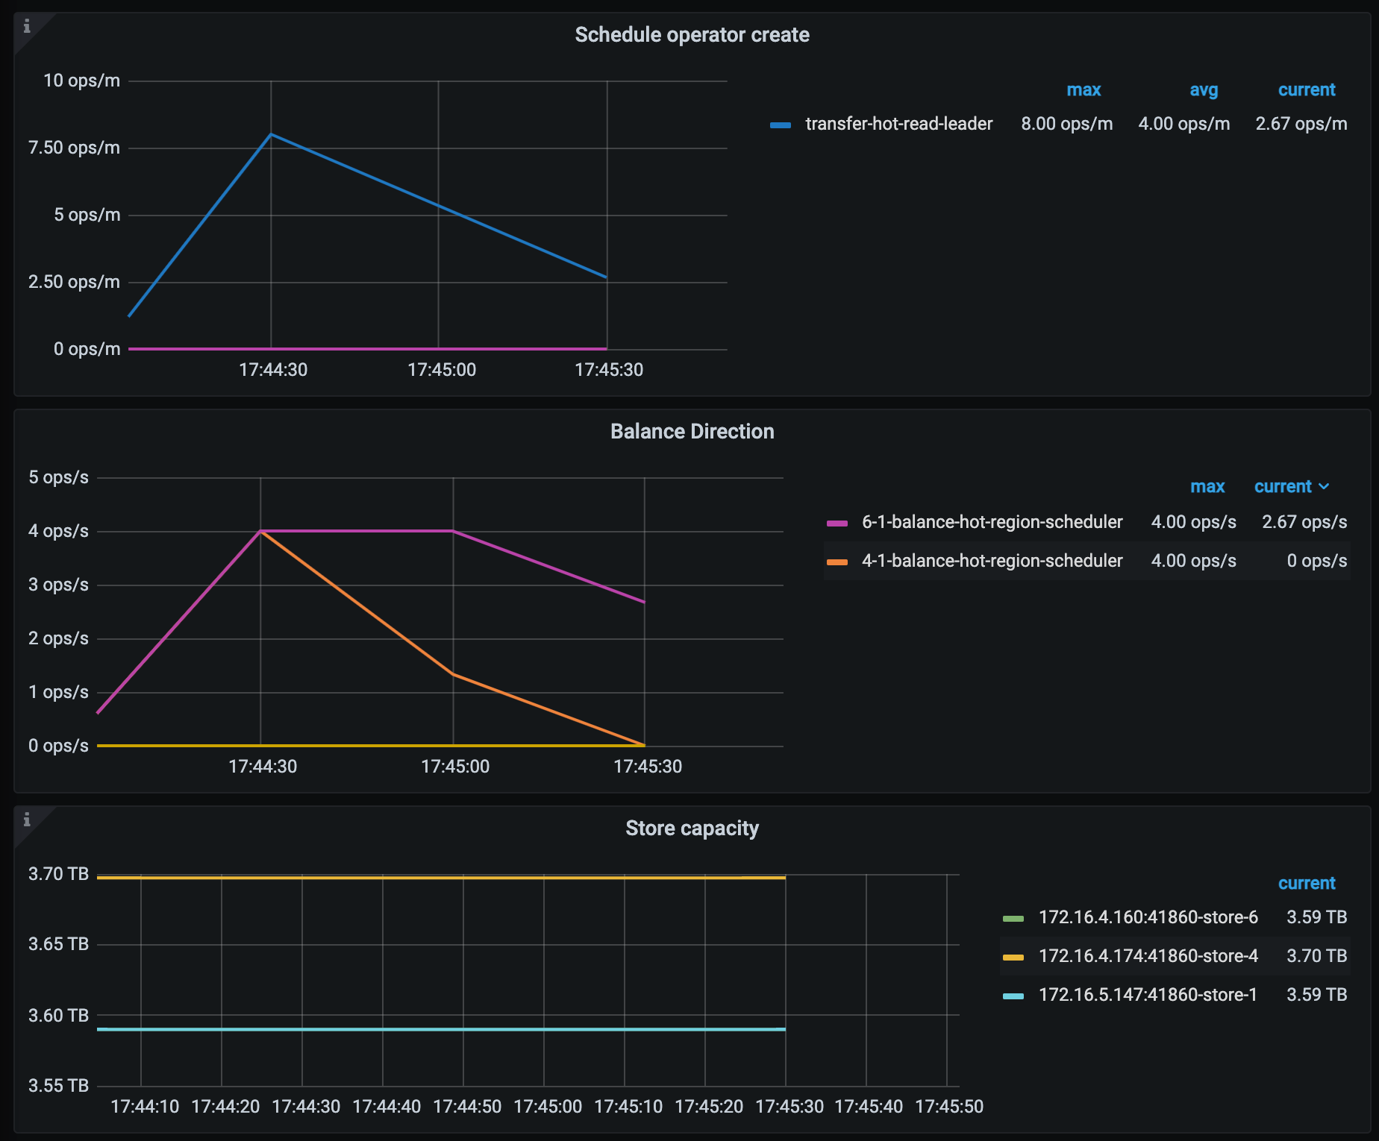Toggle the 4-1-balance-hot-region-scheduler series
This screenshot has width=1379, height=1141.
992,561
